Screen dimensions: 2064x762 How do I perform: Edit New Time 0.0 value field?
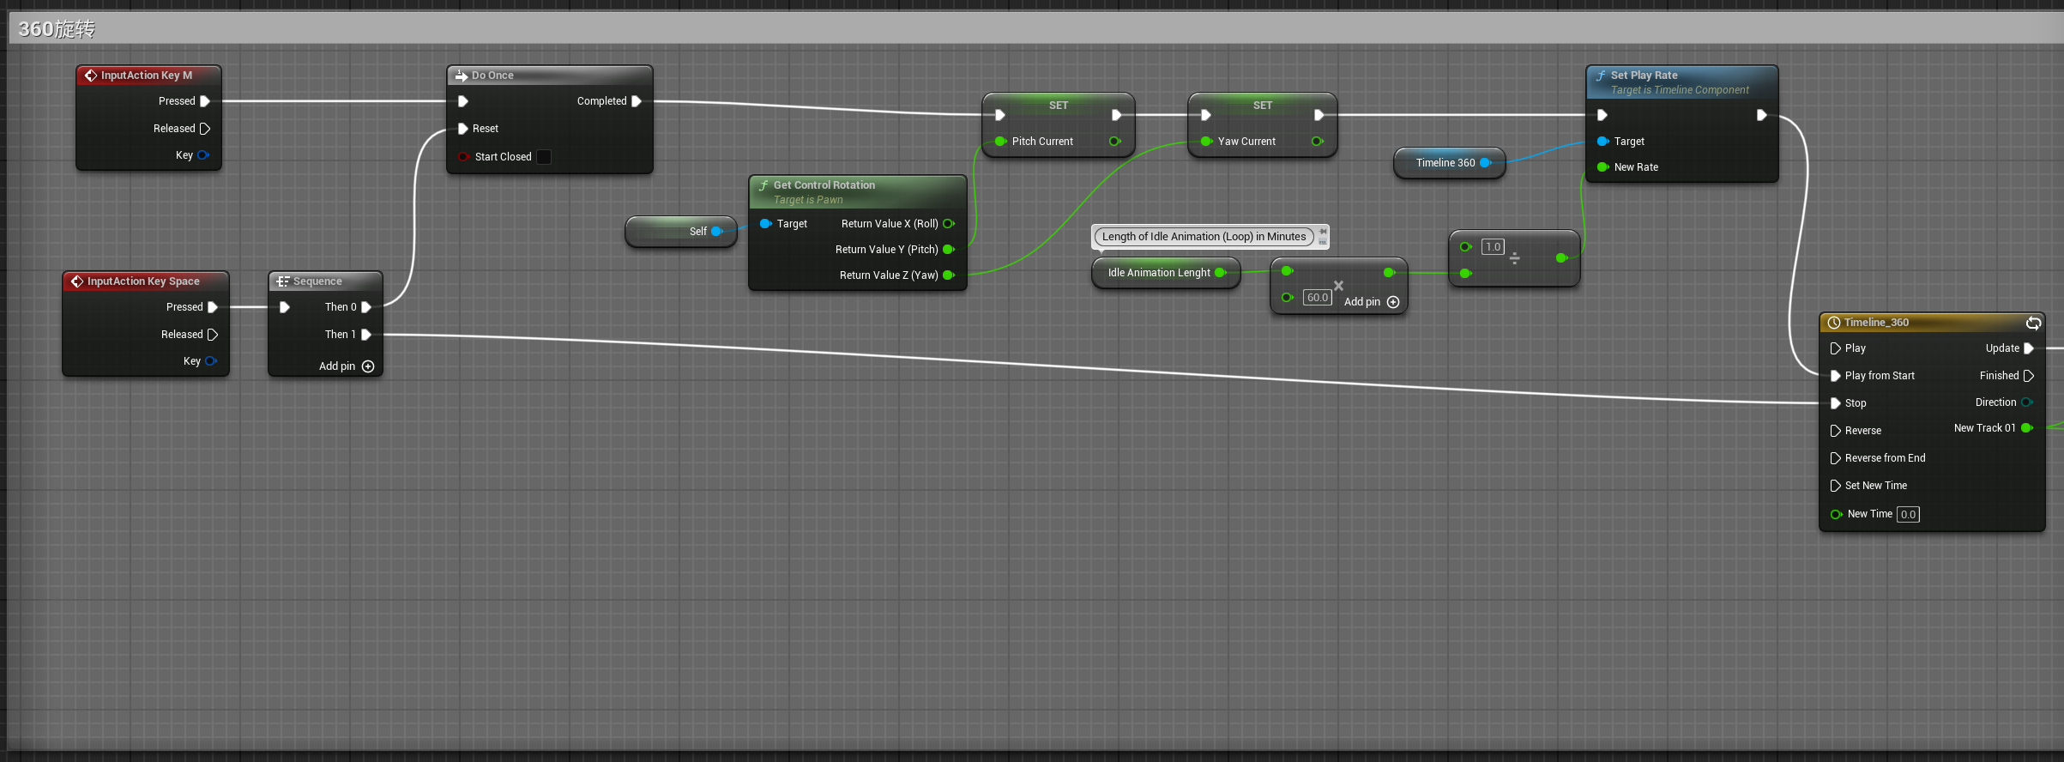point(1908,515)
